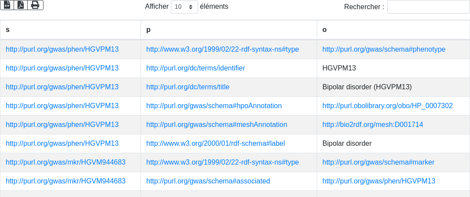Follow the schema#hpoAnnotation predicate link
The height and width of the screenshot is (197, 470).
coord(214,106)
